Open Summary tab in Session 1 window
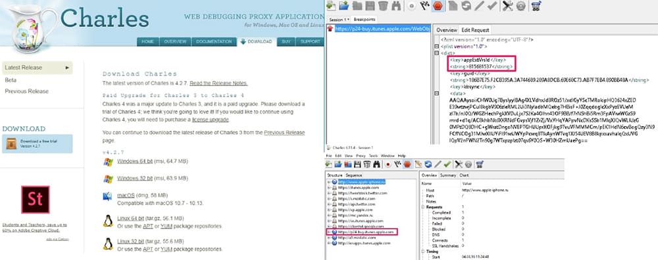Image resolution: width=658 pixels, height=260 pixels. [x=448, y=175]
